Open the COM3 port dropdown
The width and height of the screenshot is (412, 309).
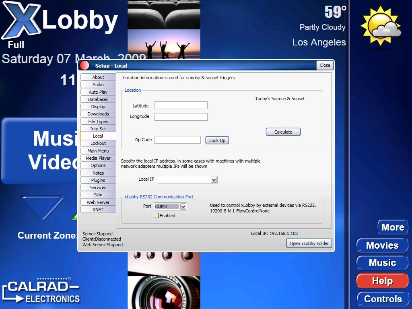click(x=183, y=206)
